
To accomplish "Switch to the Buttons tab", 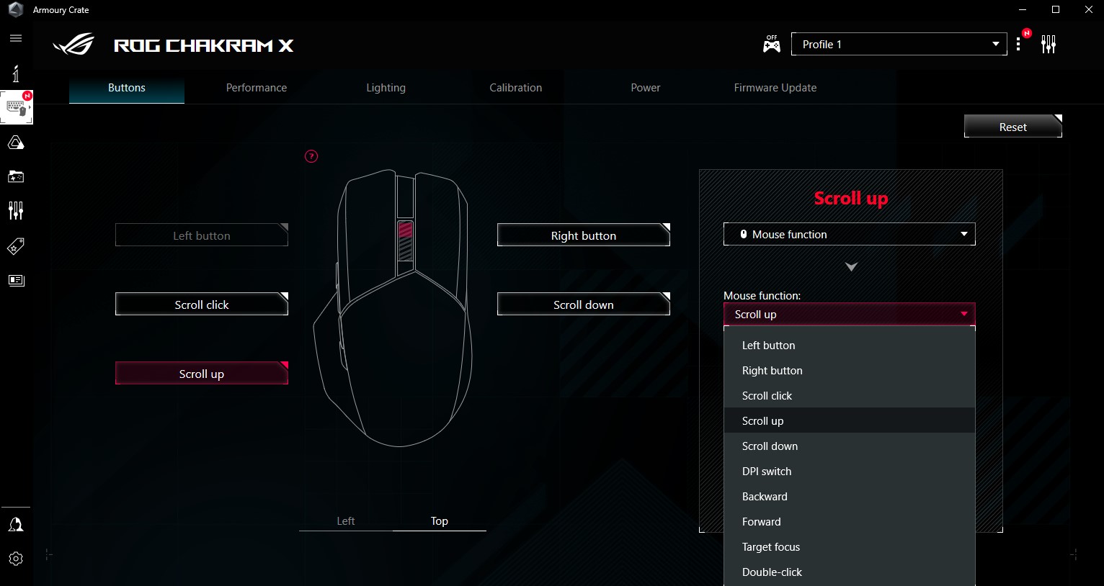I will click(x=127, y=88).
